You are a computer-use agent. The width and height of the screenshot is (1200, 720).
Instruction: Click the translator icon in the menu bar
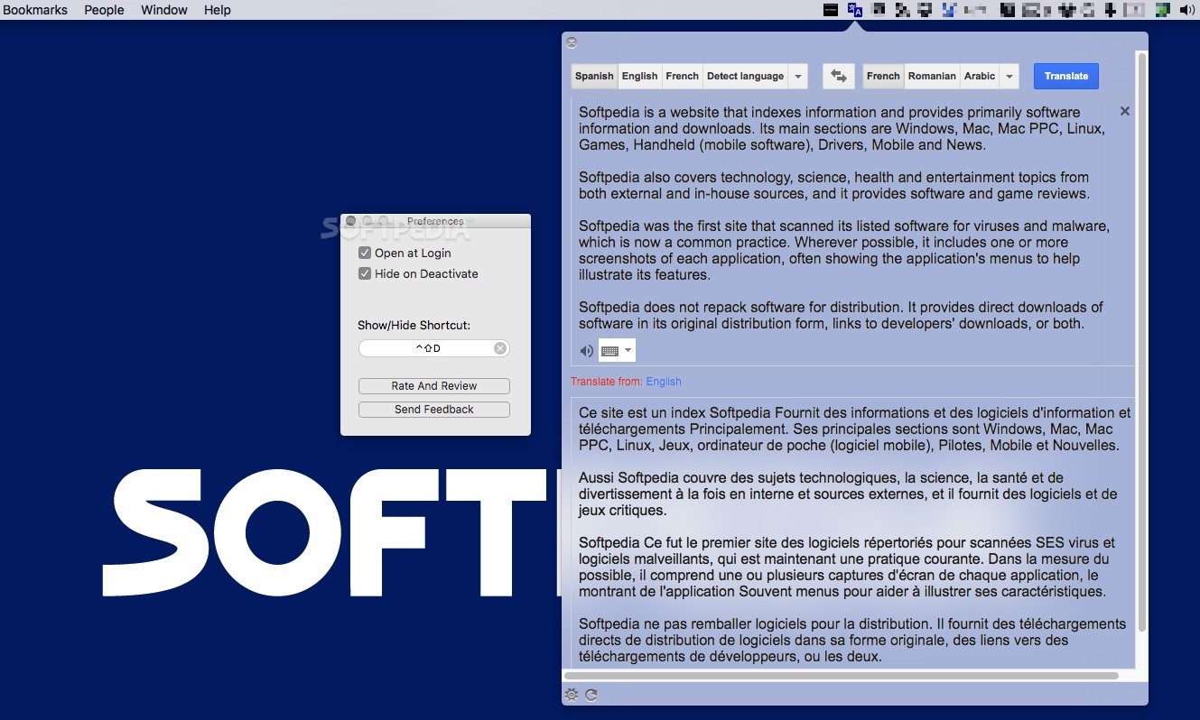click(854, 10)
